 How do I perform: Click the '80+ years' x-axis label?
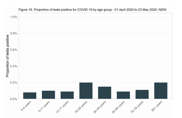(x=157, y=106)
